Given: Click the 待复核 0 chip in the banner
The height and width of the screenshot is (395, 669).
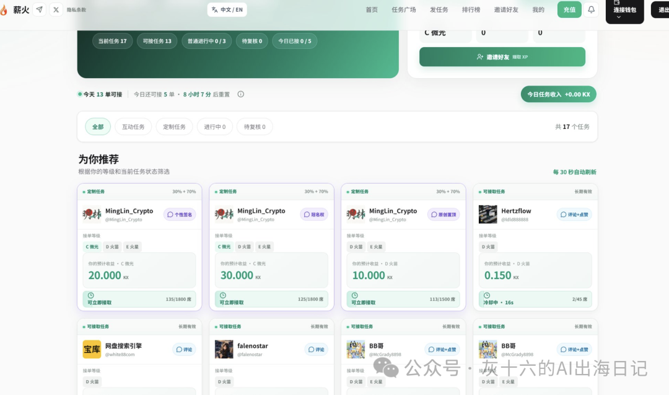Looking at the screenshot, I should click(251, 41).
